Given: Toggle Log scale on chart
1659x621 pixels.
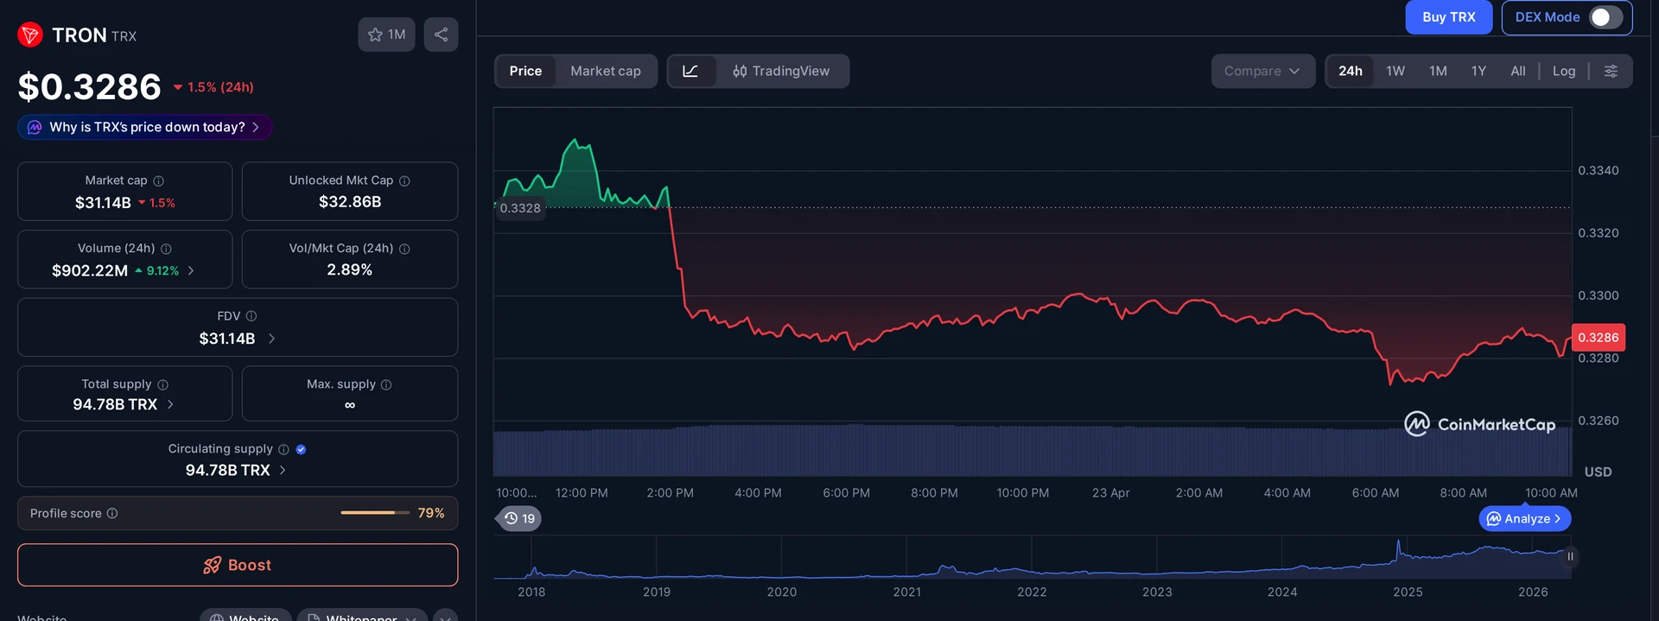Looking at the screenshot, I should pos(1564,71).
